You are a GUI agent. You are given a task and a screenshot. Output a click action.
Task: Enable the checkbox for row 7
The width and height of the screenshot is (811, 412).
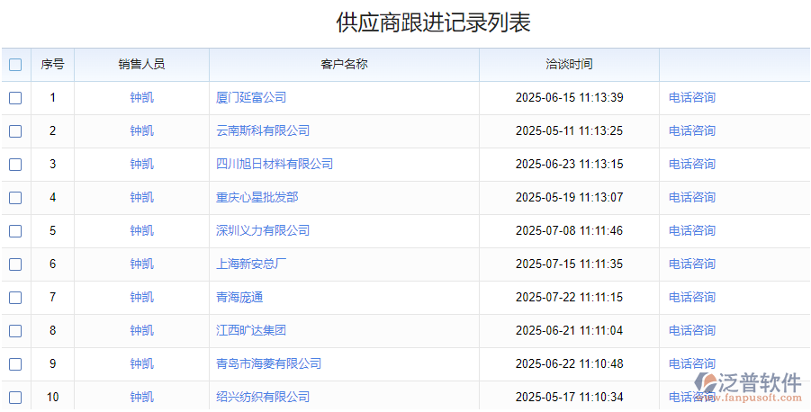click(15, 298)
